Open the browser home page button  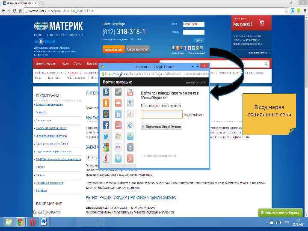tap(20, 11)
